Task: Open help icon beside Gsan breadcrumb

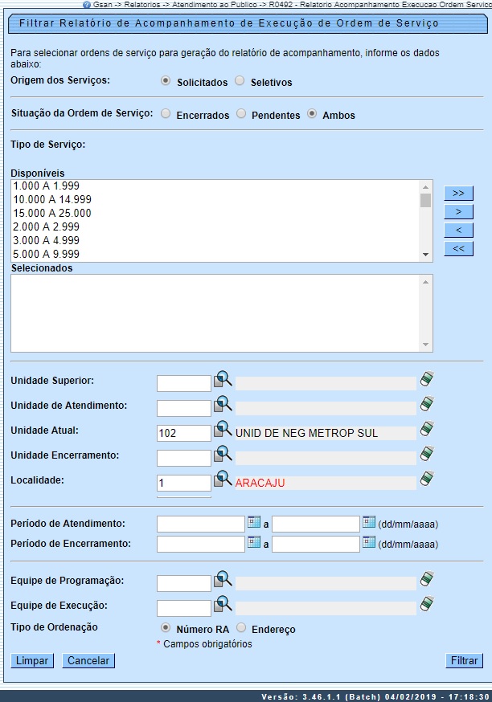Action: 87,5
